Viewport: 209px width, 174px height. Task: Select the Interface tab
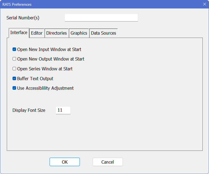tap(19, 33)
